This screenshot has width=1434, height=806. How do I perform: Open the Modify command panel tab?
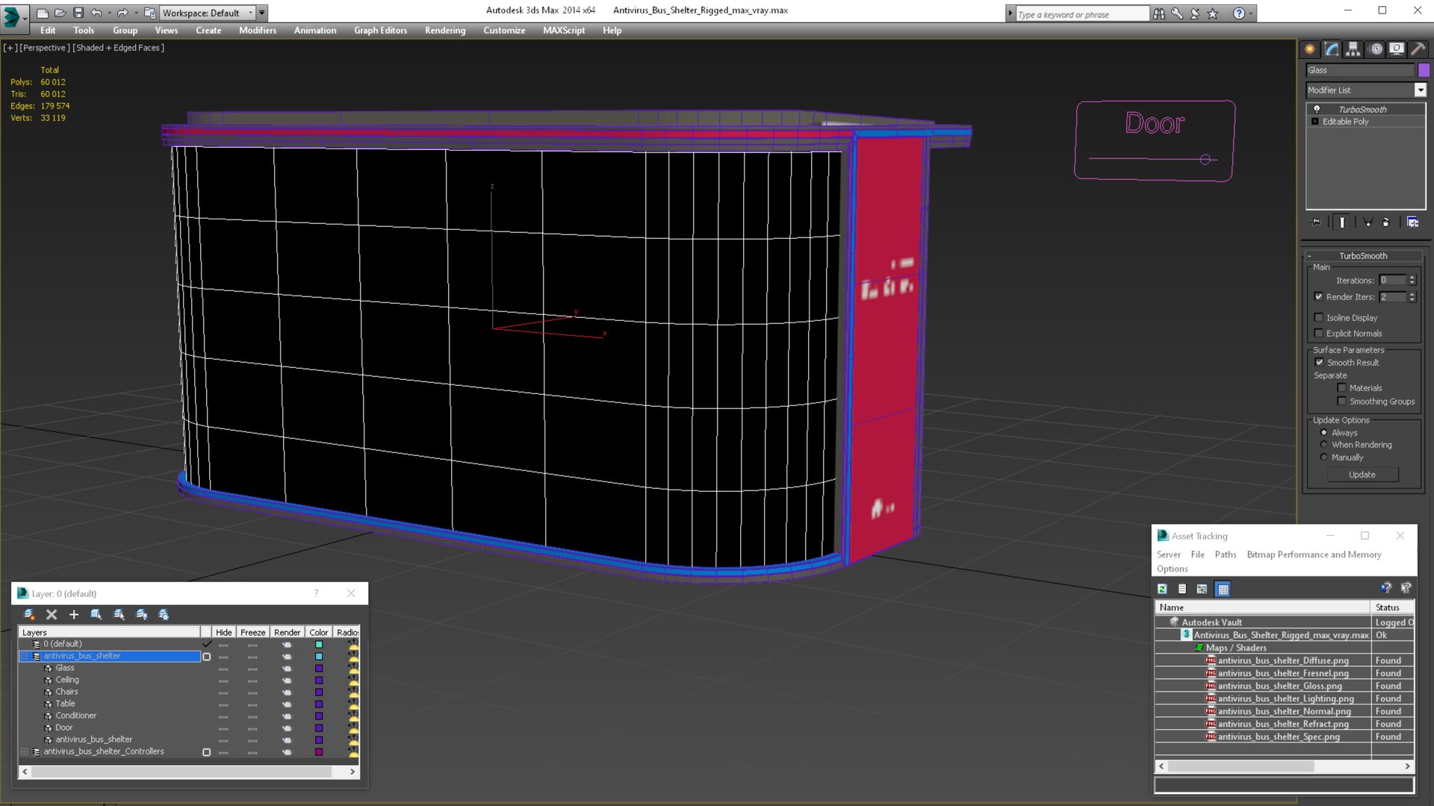coord(1332,49)
